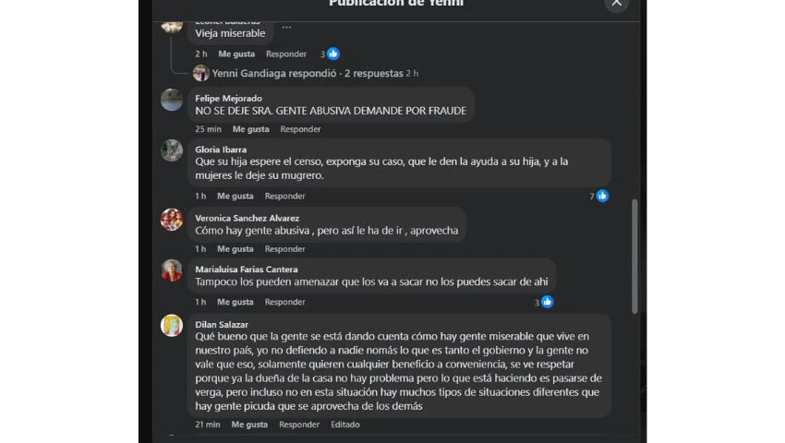Click the comments dialog vertical scrollbar
785x443 pixels.
(634, 257)
